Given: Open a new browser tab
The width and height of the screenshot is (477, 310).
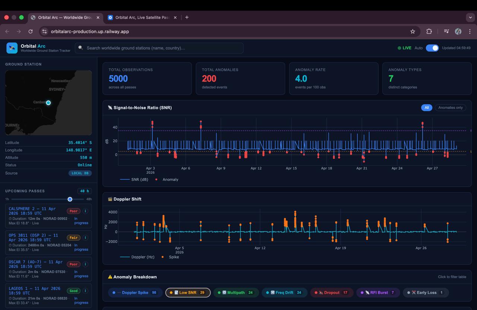Looking at the screenshot, I should pyautogui.click(x=187, y=17).
